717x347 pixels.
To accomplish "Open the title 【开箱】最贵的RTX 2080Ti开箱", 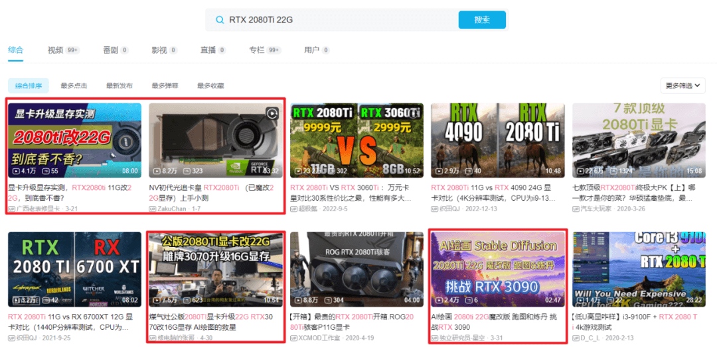I will [x=352, y=322].
